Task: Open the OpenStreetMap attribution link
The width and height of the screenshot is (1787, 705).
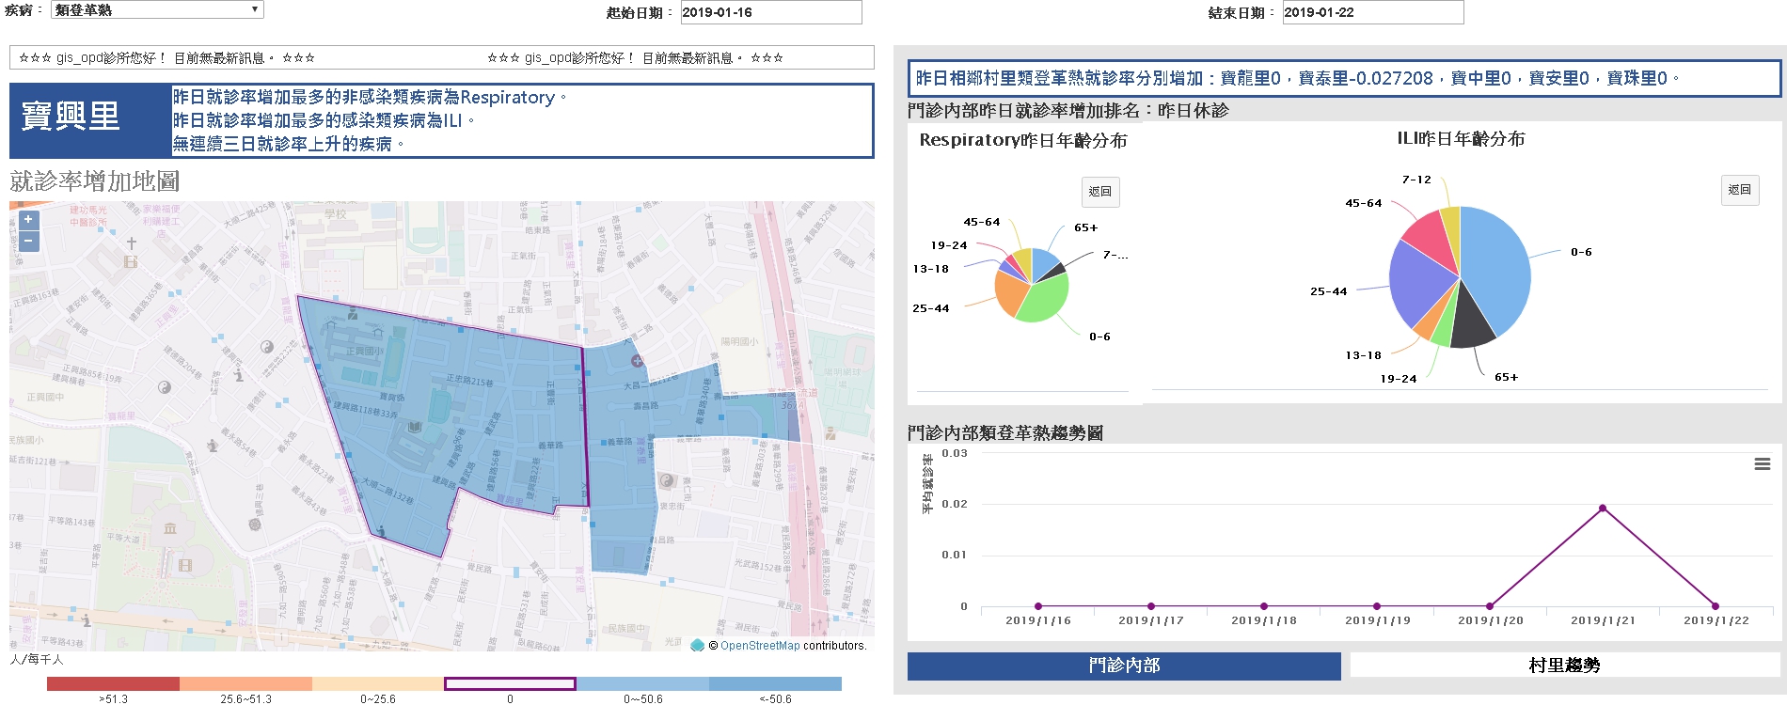Action: pyautogui.click(x=760, y=646)
